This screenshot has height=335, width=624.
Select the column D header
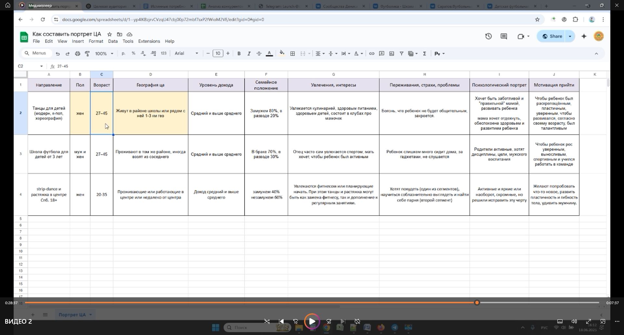point(151,74)
